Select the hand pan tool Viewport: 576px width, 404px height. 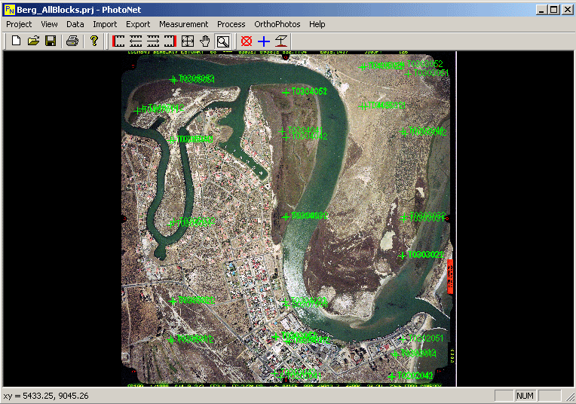(x=205, y=41)
